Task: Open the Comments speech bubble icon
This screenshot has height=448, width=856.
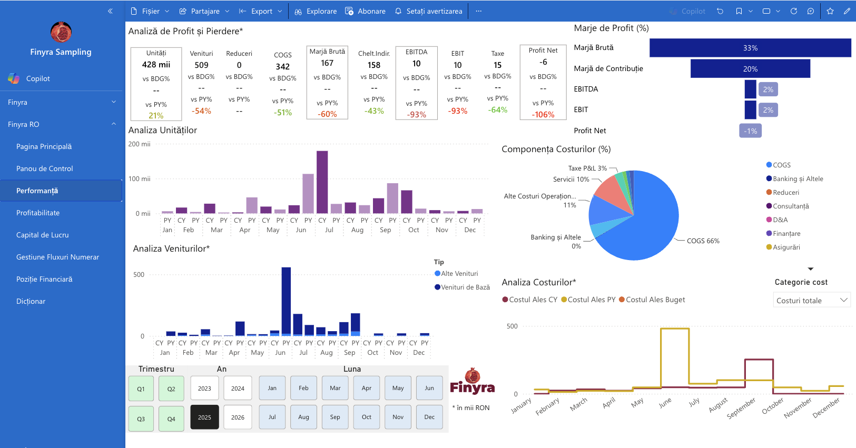Action: click(811, 11)
